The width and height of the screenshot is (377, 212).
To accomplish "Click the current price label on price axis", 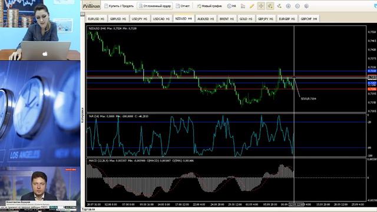I will [372, 77].
